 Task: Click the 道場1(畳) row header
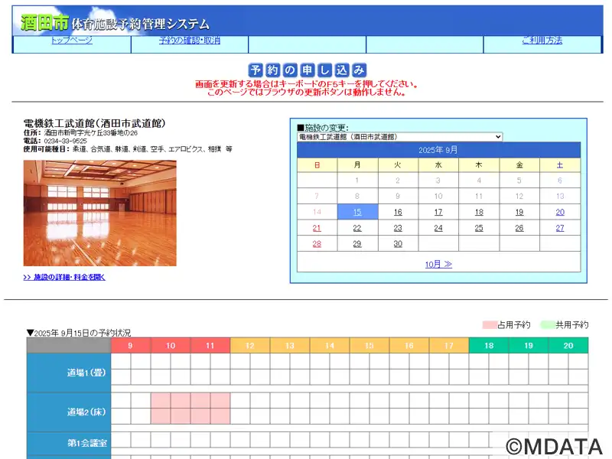pos(69,373)
